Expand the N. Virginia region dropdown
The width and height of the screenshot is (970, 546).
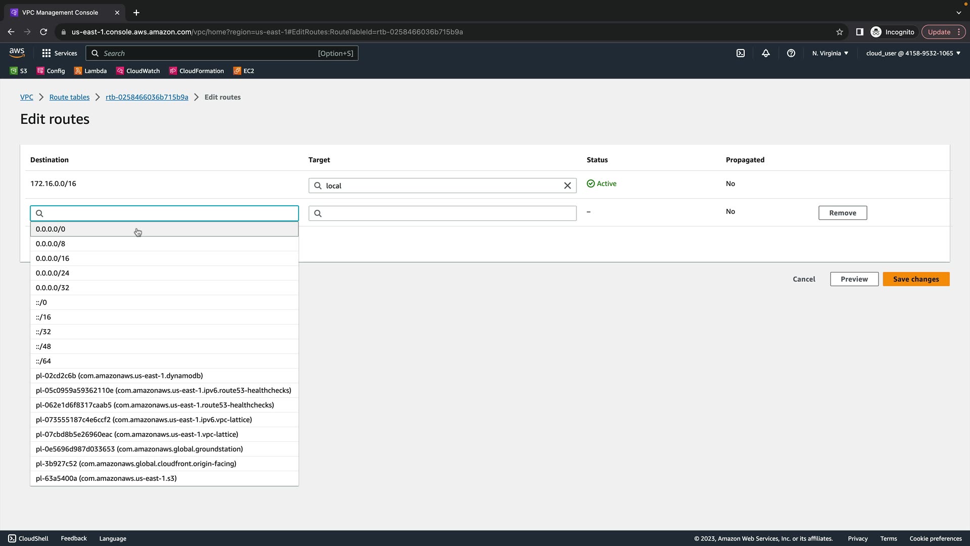pyautogui.click(x=830, y=53)
